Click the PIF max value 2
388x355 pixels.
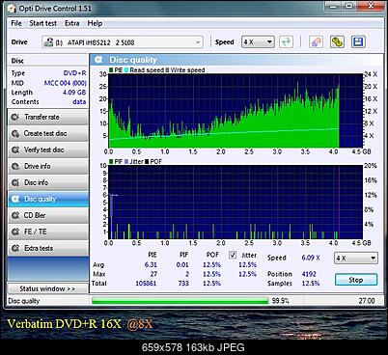pos(187,274)
